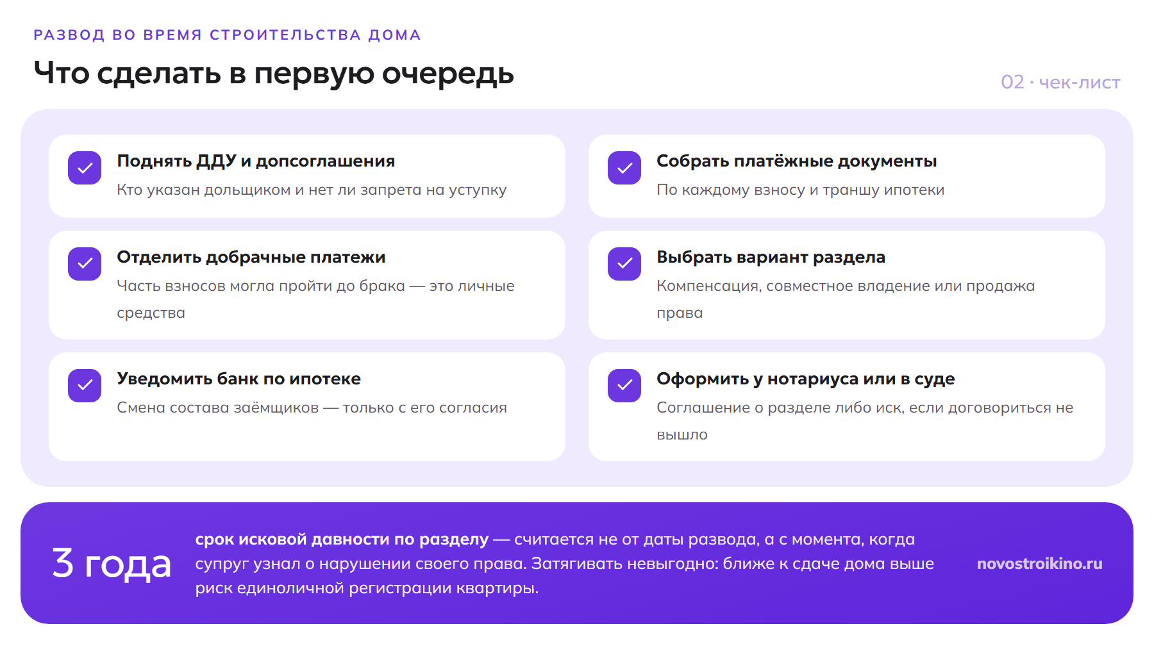Open the novostroikino.ru link

point(1039,564)
